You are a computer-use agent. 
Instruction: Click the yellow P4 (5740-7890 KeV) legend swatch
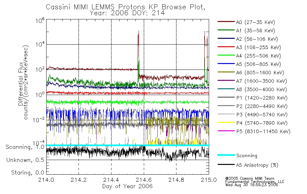point(226,123)
